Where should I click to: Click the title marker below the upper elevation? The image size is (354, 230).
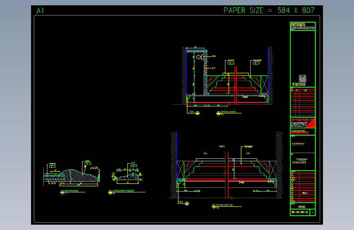[218, 113]
